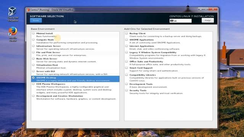Enable Backup Client add-on checkbox
Screen dimensions: 244x137
tap(127, 33)
